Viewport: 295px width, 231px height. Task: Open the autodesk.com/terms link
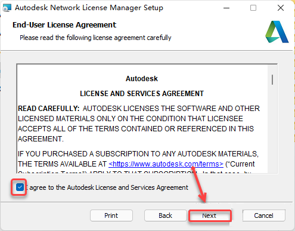click(166, 164)
